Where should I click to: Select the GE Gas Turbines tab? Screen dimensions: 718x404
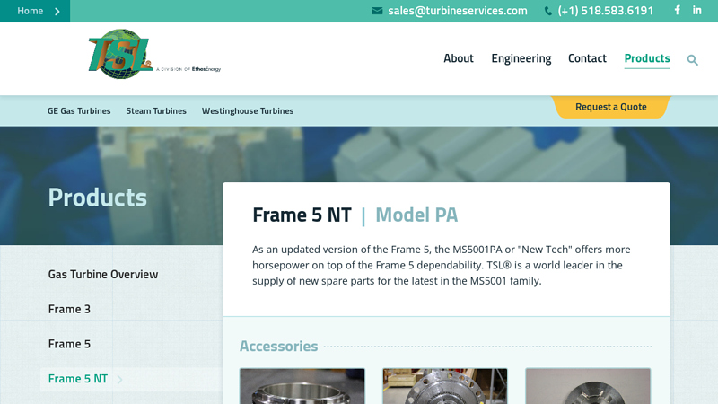[x=79, y=110]
